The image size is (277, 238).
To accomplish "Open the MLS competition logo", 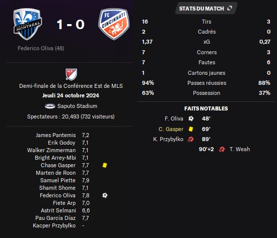I will [x=72, y=74].
